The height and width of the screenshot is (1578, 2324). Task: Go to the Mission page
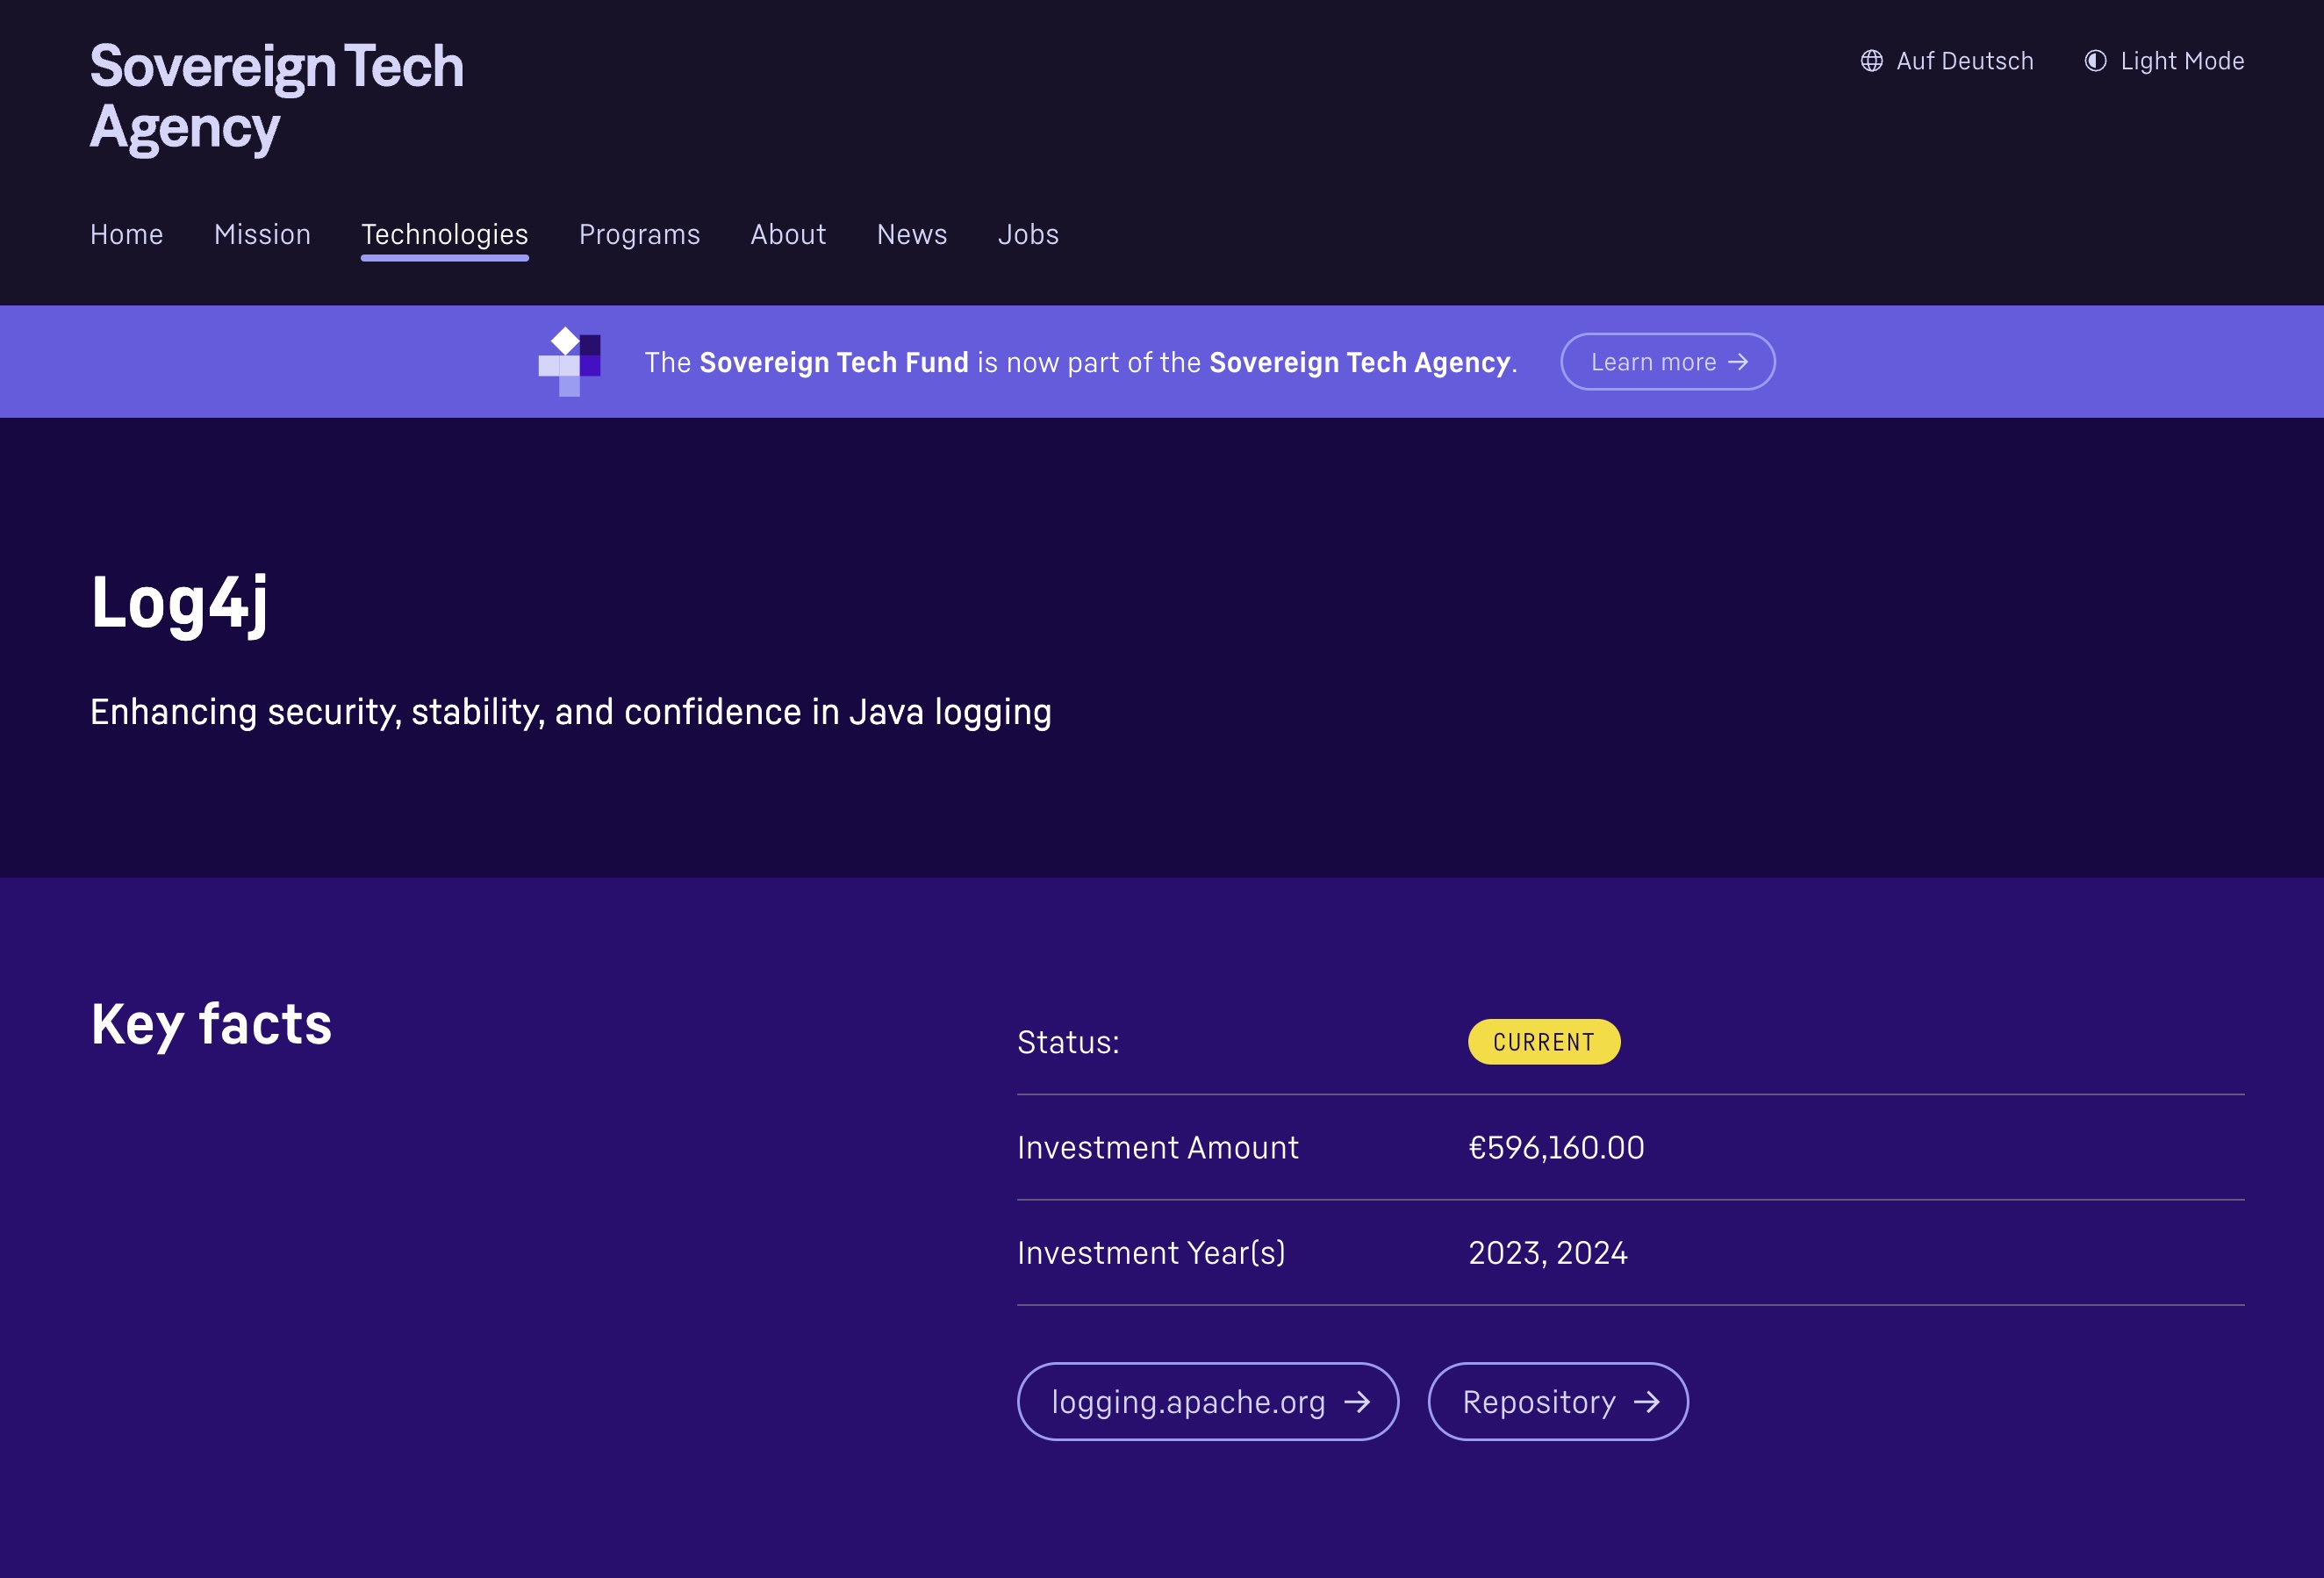(262, 234)
